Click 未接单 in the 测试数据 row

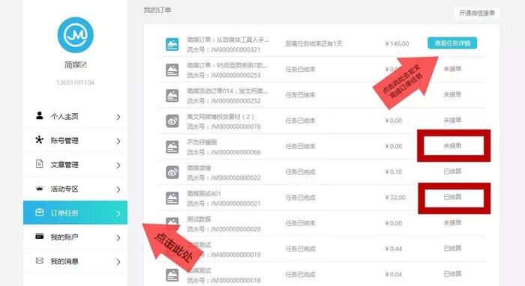click(x=452, y=222)
